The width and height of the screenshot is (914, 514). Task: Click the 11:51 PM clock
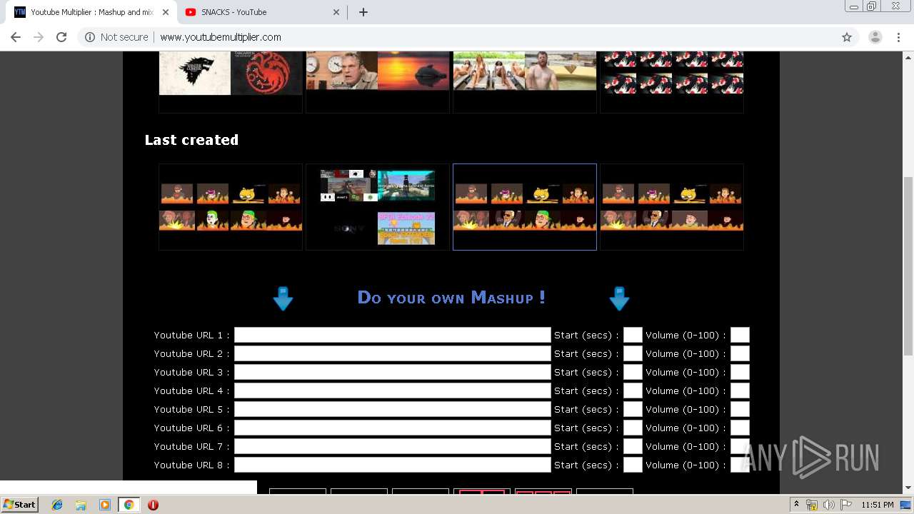click(x=878, y=505)
